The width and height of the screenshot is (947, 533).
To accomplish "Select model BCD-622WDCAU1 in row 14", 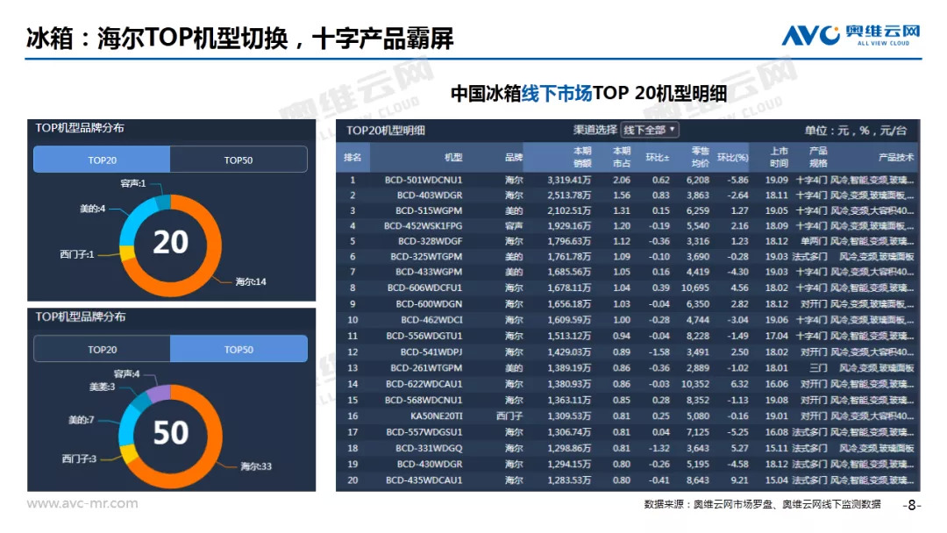I will click(x=424, y=384).
